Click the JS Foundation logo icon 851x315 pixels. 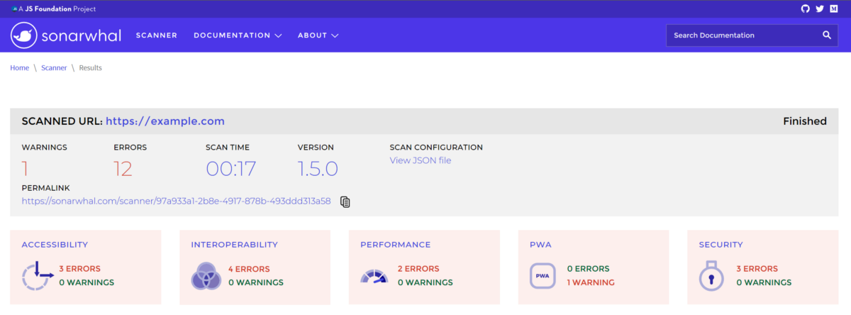coord(13,9)
